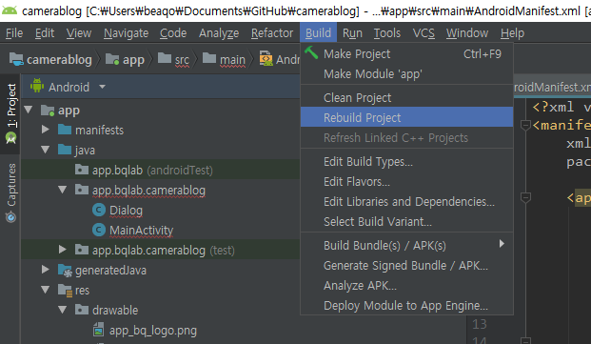Image resolution: width=591 pixels, height=344 pixels.
Task: Select Analyze APK menu entry
Action: (x=406, y=285)
